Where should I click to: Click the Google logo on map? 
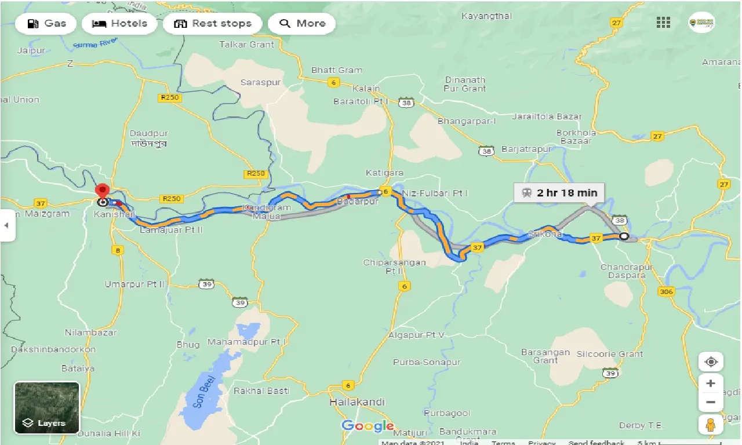tap(368, 426)
